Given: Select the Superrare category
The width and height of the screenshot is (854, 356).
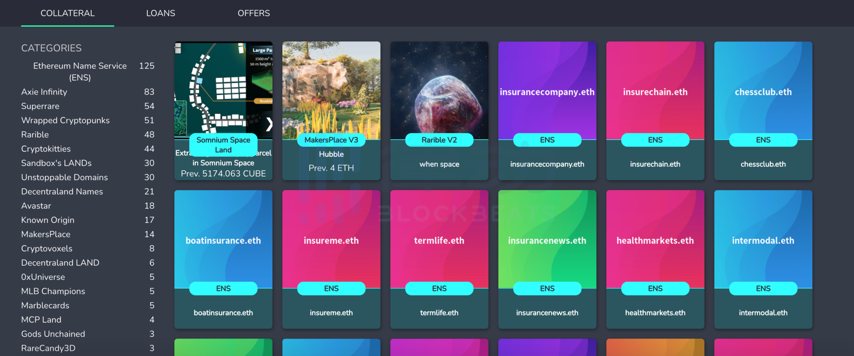Looking at the screenshot, I should (88, 106).
